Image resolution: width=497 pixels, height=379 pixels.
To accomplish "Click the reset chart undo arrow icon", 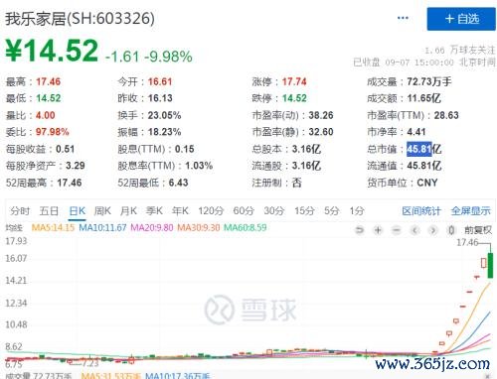I will click(x=360, y=230).
